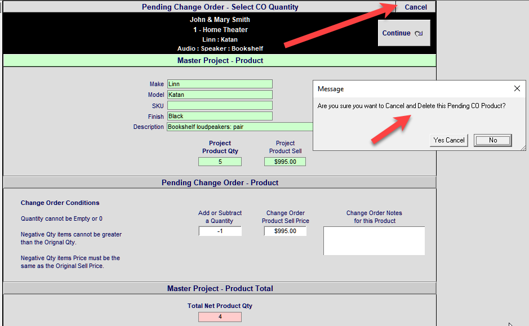Click the Quantity cannot be Empty or 0 text
This screenshot has height=326, width=529.
(x=62, y=219)
